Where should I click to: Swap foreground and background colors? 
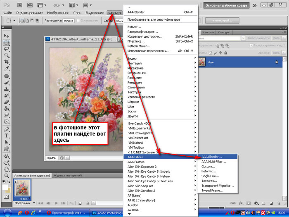(9, 182)
